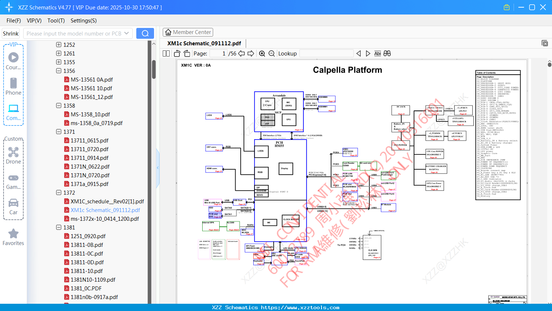
Task: Open the Settings(S) menu
Action: [84, 21]
